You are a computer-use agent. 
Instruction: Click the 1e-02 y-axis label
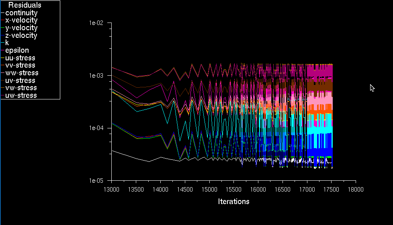(96, 23)
